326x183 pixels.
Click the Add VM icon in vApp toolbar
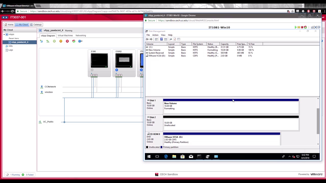[x=41, y=41]
